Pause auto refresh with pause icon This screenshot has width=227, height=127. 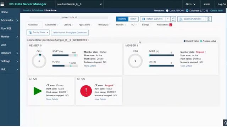pyautogui.click(x=143, y=19)
